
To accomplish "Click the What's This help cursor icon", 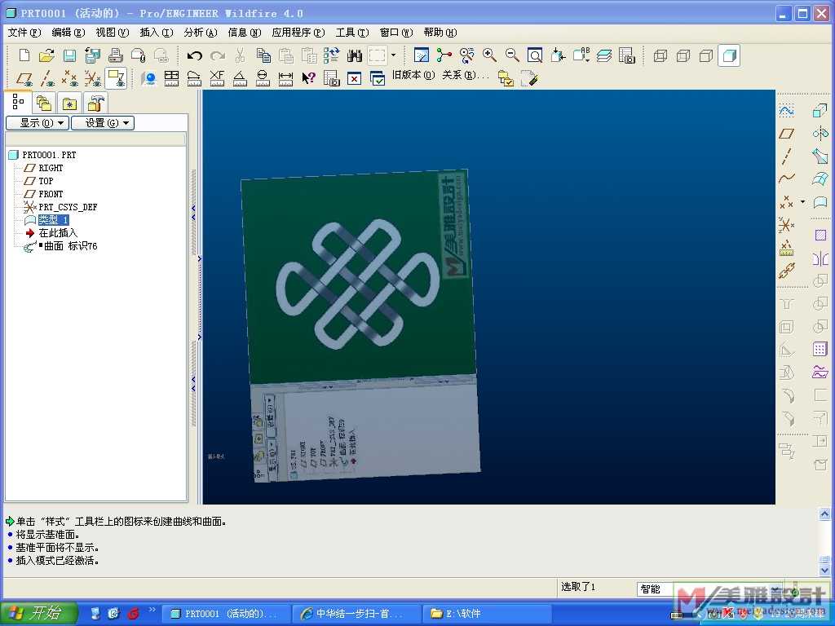I will (308, 78).
